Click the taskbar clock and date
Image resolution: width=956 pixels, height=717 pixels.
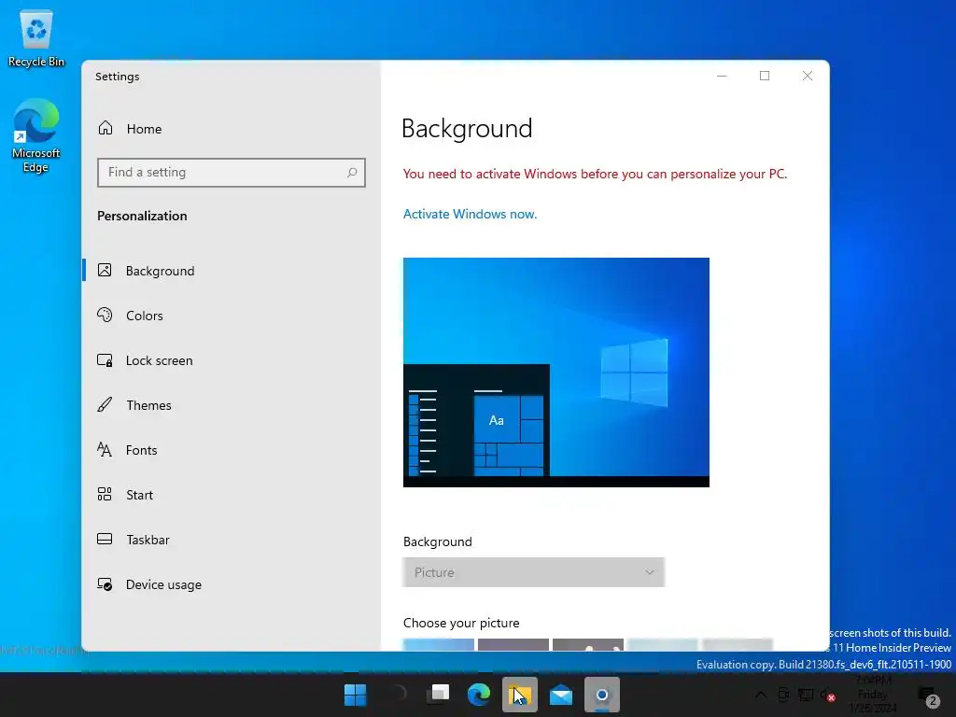tap(873, 695)
